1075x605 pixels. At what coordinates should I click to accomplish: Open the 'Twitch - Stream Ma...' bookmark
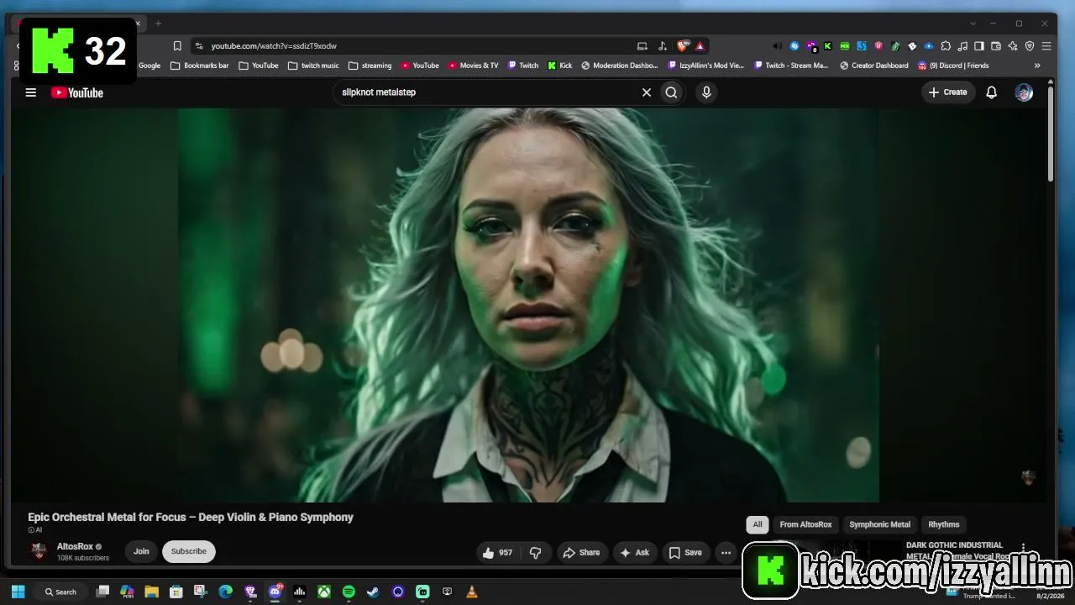(x=790, y=66)
